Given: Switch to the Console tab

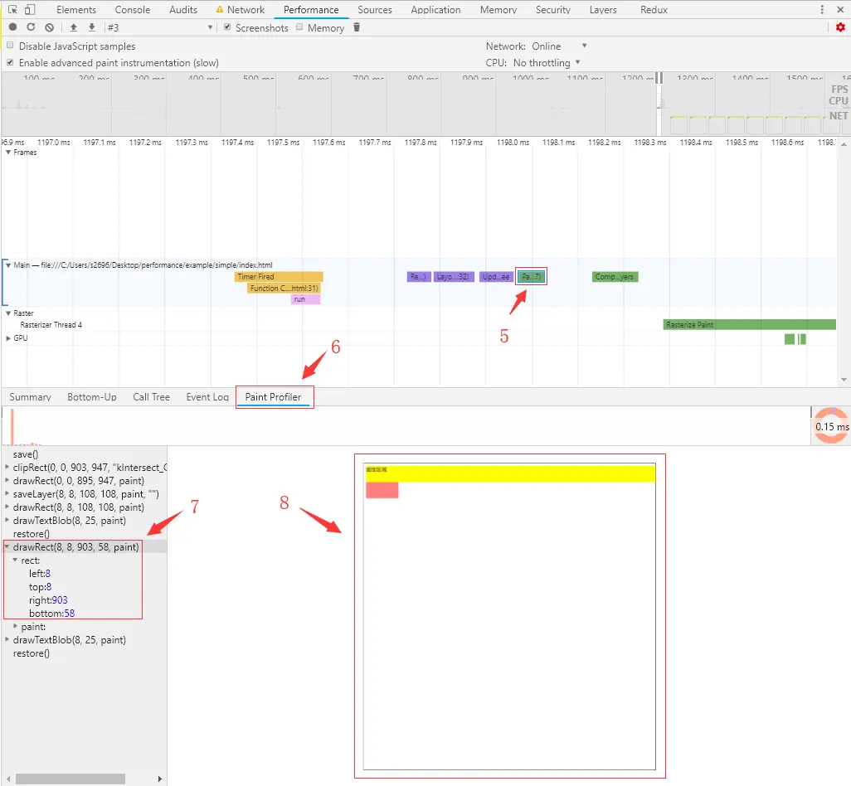Looking at the screenshot, I should tap(133, 10).
